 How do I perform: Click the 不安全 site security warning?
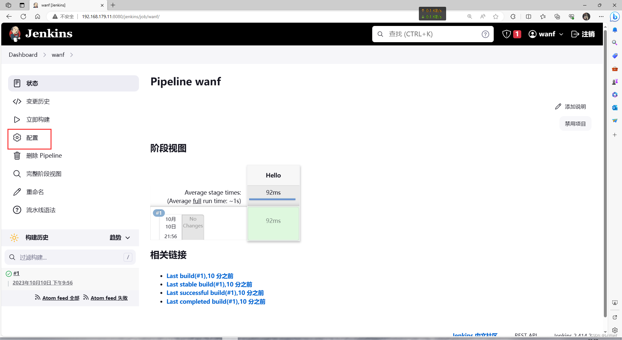63,17
